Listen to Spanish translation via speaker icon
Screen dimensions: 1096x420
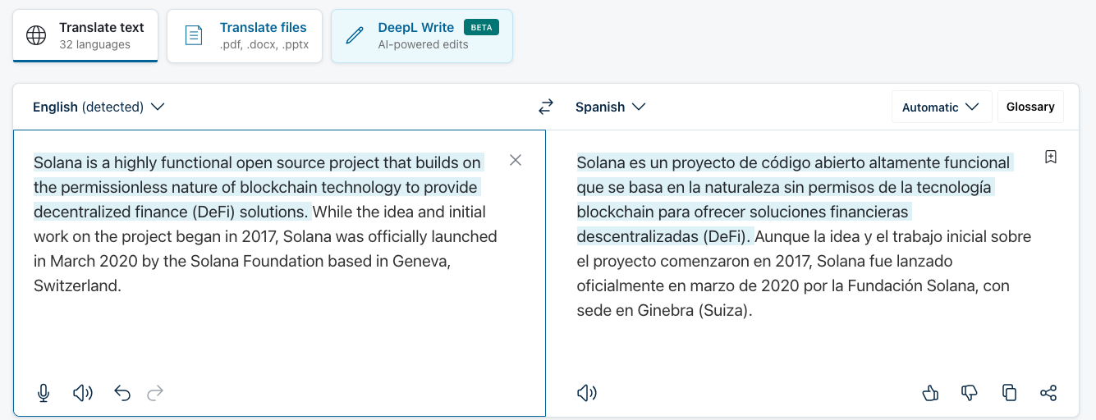pos(586,393)
